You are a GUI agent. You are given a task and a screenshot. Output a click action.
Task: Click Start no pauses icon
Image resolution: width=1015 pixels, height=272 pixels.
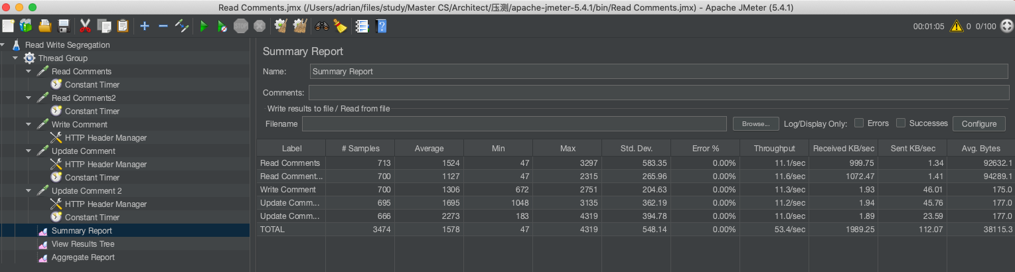point(222,27)
